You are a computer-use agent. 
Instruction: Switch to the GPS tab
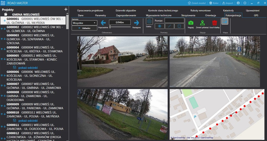256,15
